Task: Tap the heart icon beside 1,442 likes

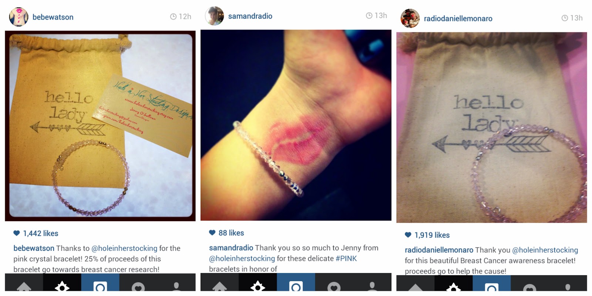Action: pos(17,233)
